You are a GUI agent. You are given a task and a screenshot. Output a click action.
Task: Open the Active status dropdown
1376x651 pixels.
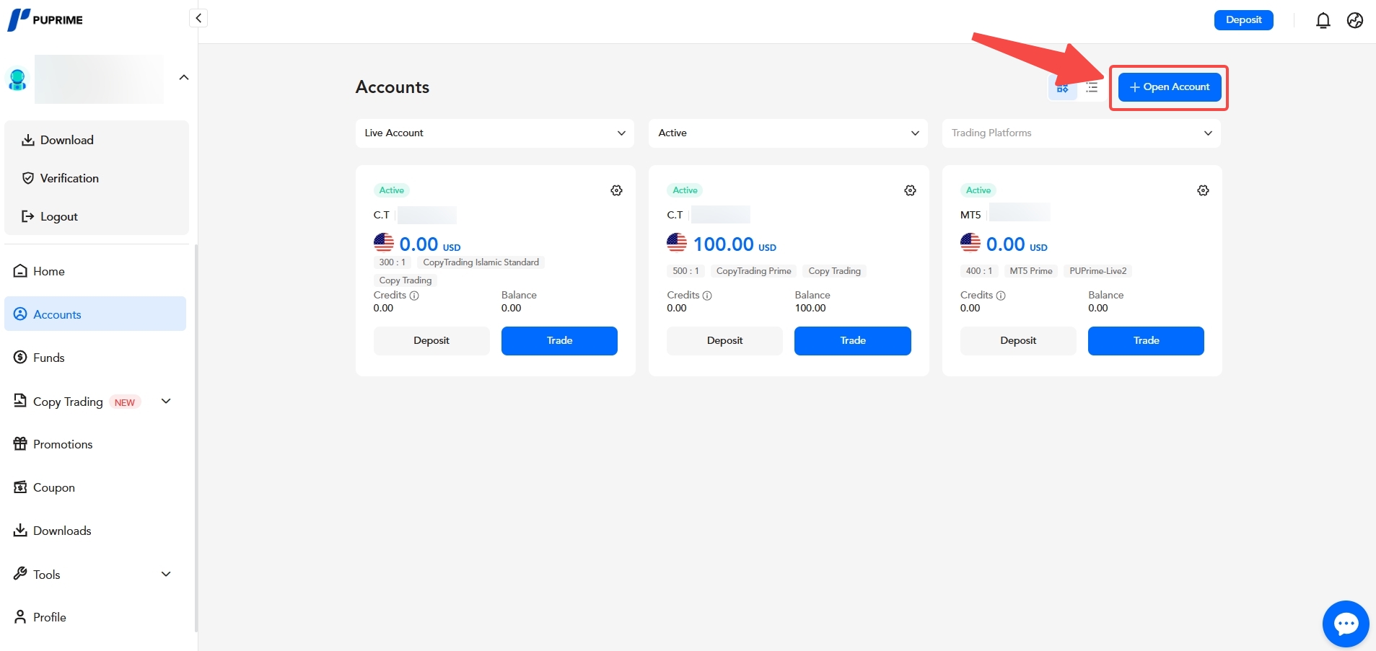click(x=788, y=133)
